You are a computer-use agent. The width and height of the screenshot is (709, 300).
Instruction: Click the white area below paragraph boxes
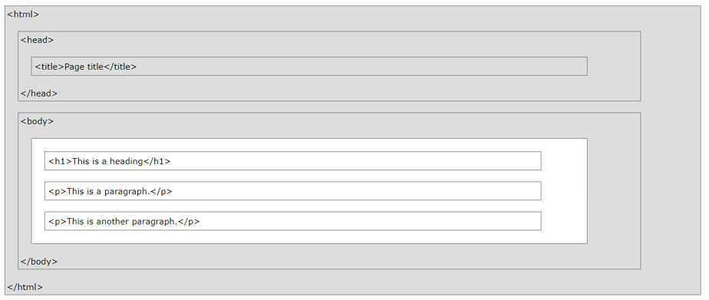tap(309, 237)
